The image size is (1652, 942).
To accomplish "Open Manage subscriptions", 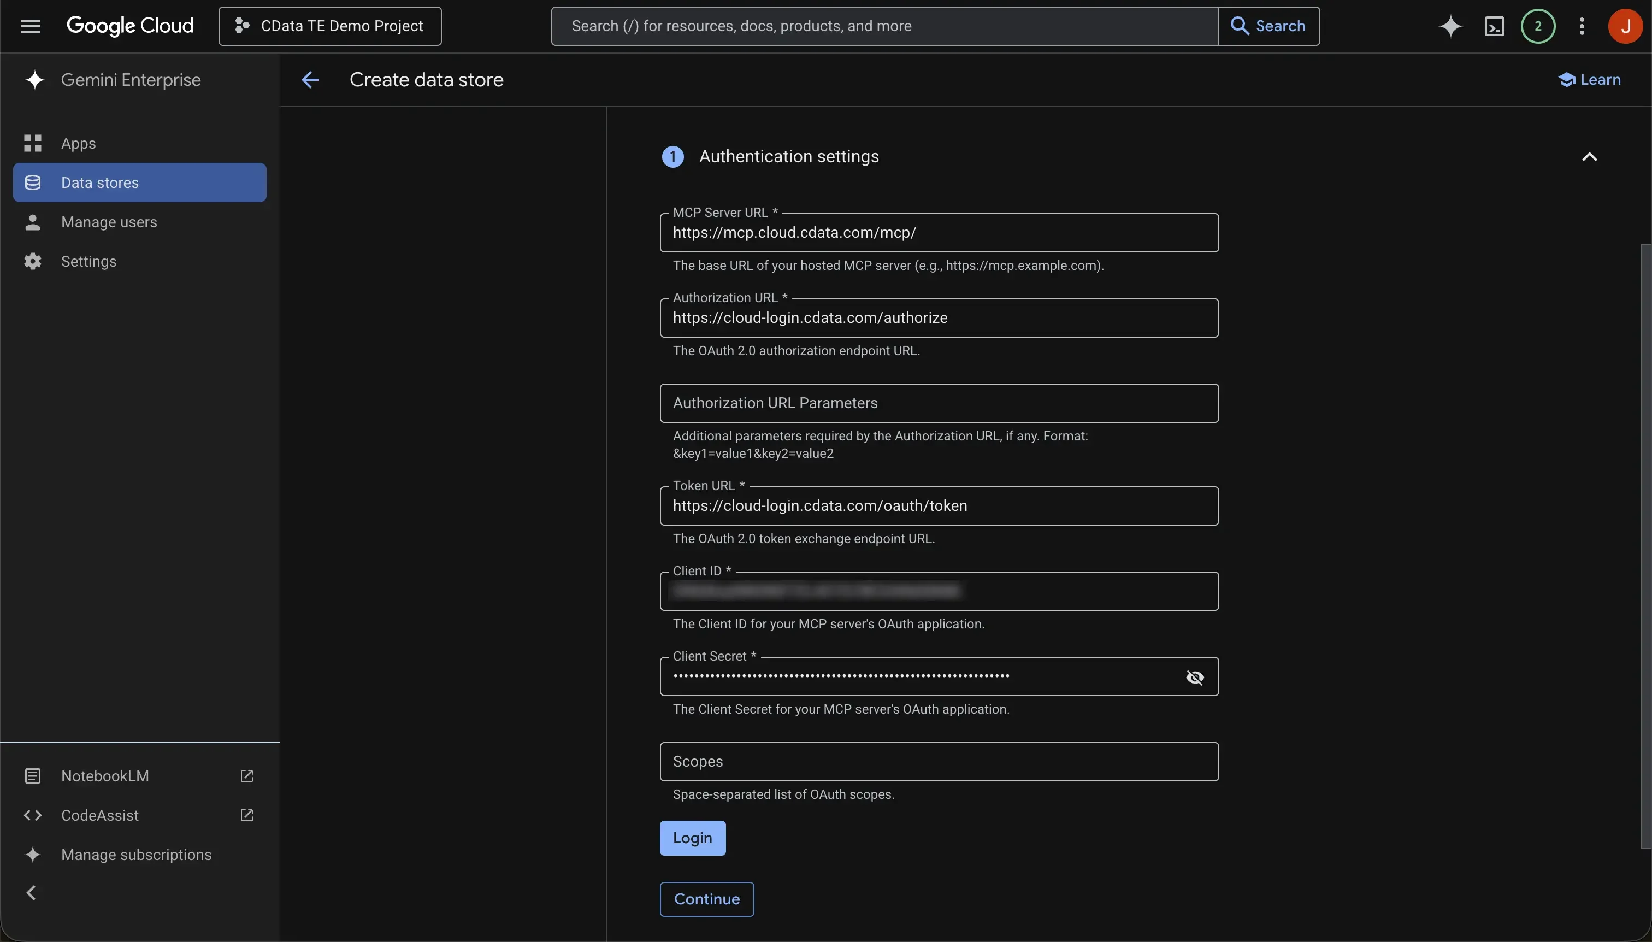I will [137, 855].
